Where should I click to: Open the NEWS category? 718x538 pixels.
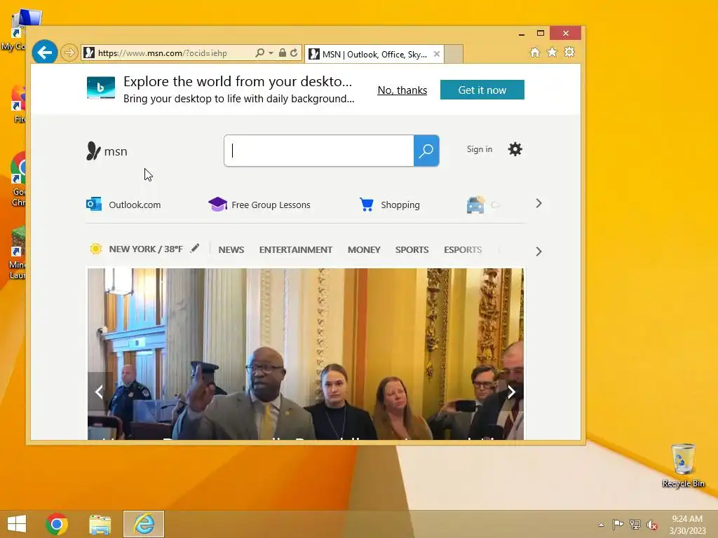(231, 250)
